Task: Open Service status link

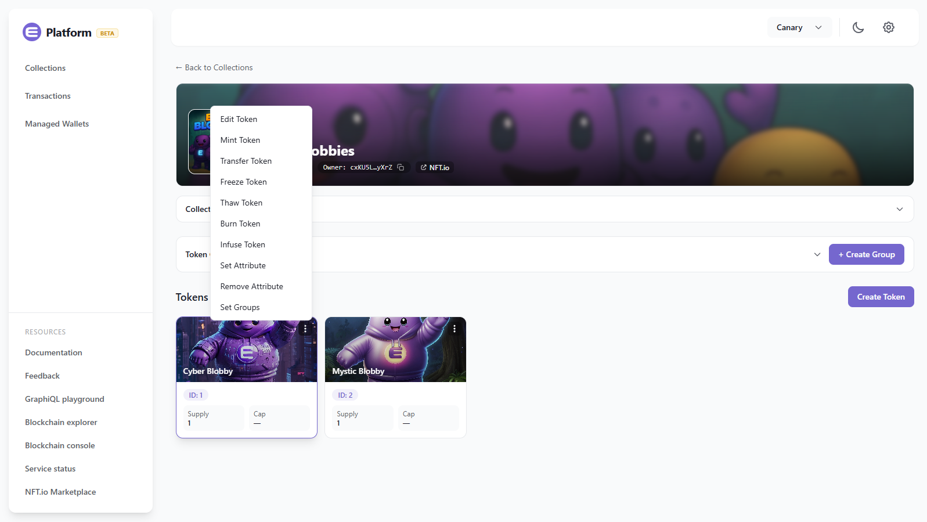Action: click(50, 469)
